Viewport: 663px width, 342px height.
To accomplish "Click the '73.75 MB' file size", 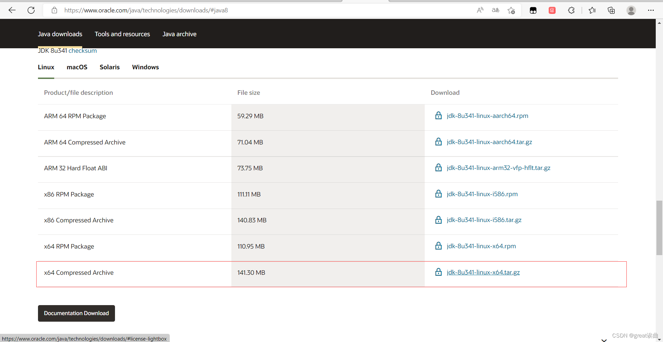I will [x=250, y=168].
